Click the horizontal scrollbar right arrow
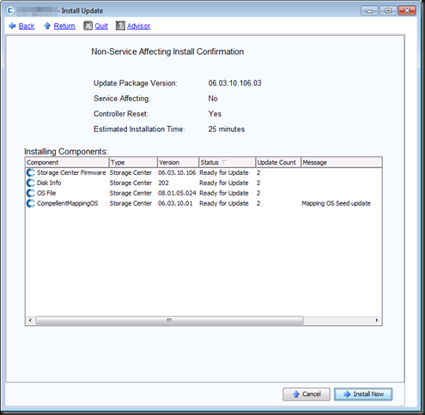425x415 pixels. pyautogui.click(x=377, y=321)
